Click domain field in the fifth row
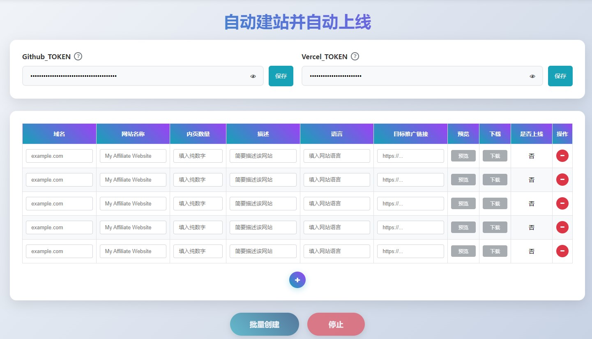 tap(59, 251)
